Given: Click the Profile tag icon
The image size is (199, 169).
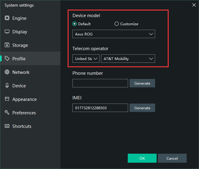Looking at the screenshot, I should 7,59.
